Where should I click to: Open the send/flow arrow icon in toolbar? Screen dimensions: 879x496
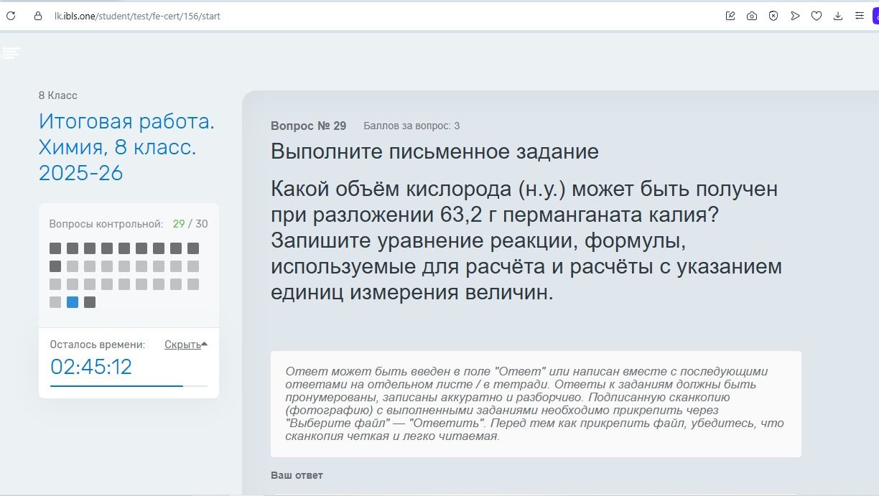click(795, 16)
